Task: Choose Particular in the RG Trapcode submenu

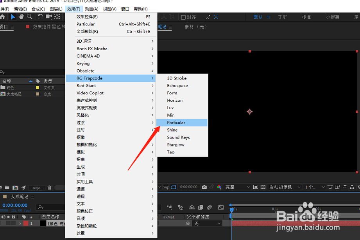Action: (x=182, y=123)
